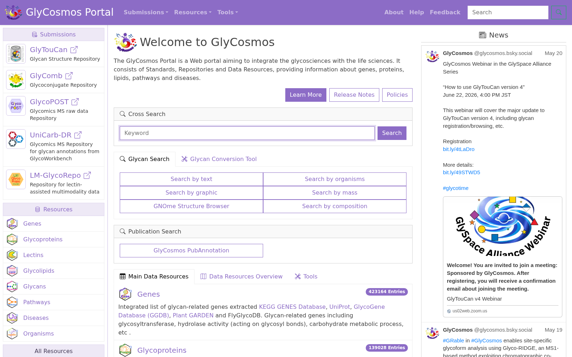
Task: Click the Pathways icon in sidebar
Action: [x=12, y=302]
